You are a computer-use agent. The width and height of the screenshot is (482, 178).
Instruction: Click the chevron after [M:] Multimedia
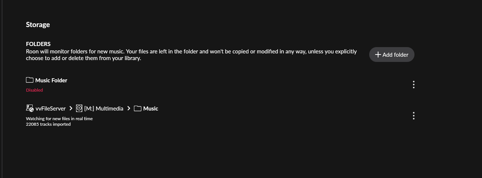128,108
